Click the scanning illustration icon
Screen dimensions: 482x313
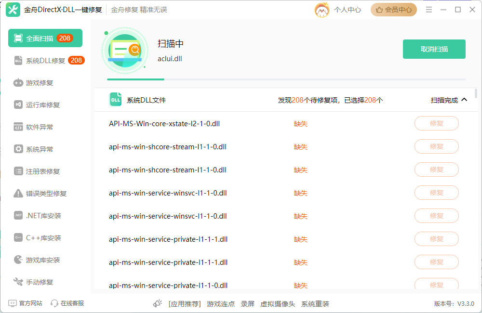(x=125, y=51)
